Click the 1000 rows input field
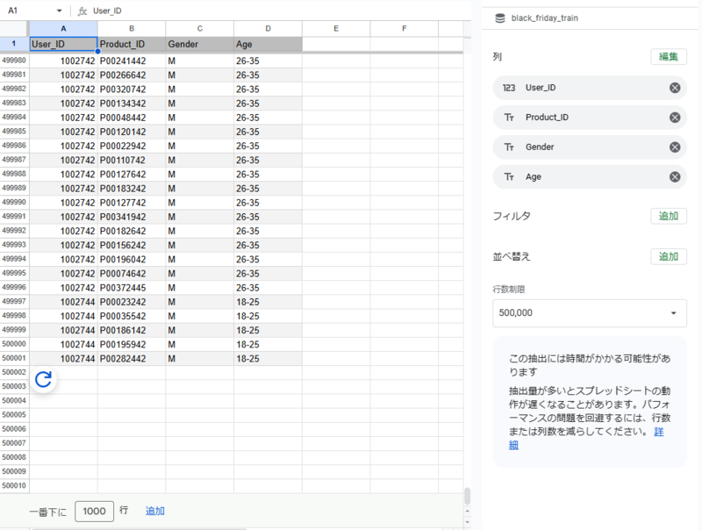Screen dimensions: 702x530 tap(94, 512)
